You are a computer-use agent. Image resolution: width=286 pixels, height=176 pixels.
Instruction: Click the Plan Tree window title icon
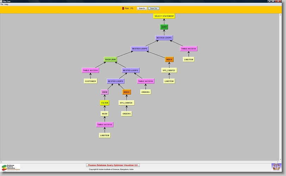pyautogui.click(x=2, y=1)
